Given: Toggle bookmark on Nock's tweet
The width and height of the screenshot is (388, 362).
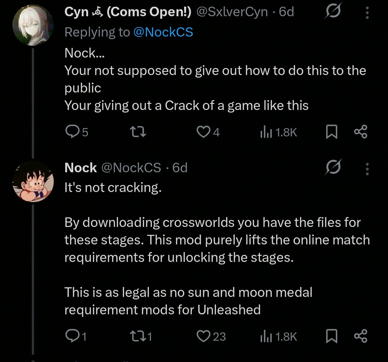Looking at the screenshot, I should point(332,336).
